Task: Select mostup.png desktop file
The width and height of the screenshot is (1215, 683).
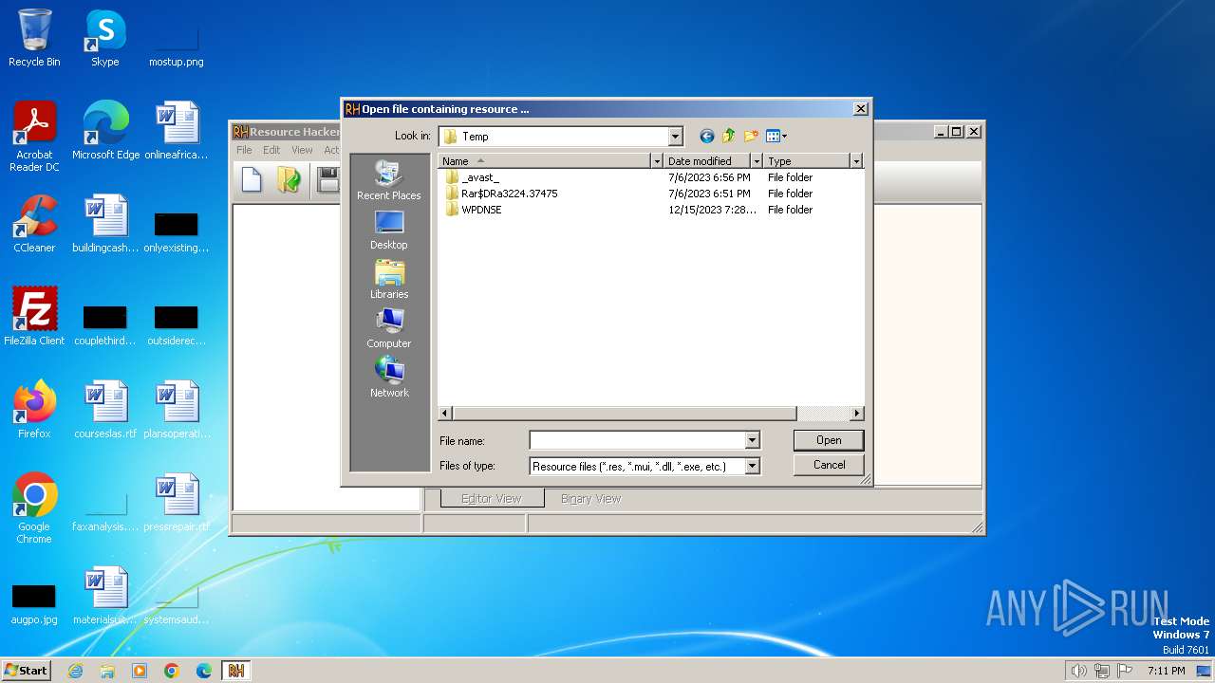Action: coord(177,45)
